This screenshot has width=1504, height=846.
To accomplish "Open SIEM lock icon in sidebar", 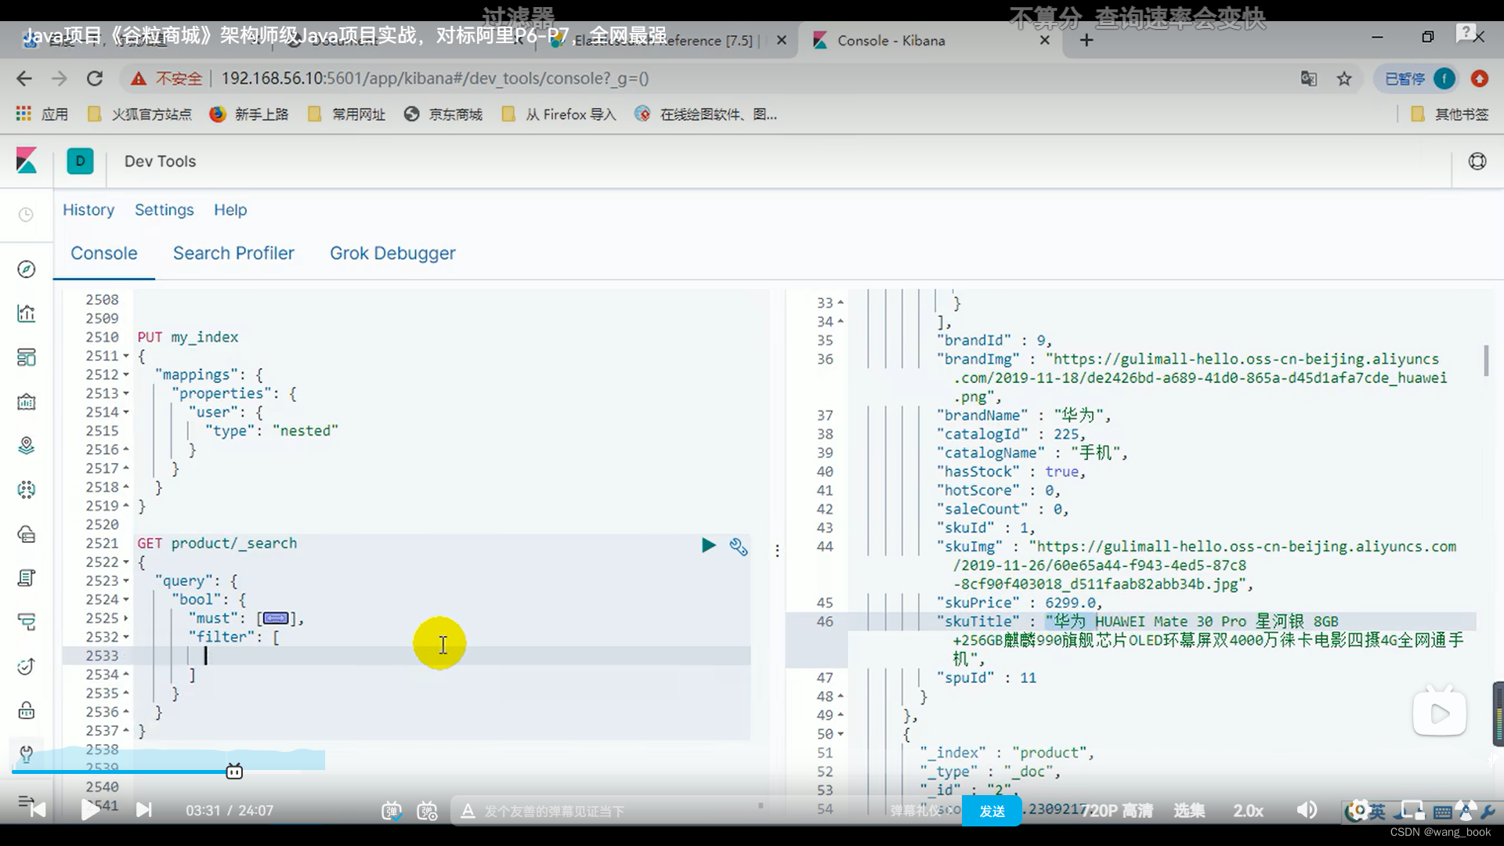I will [x=26, y=710].
